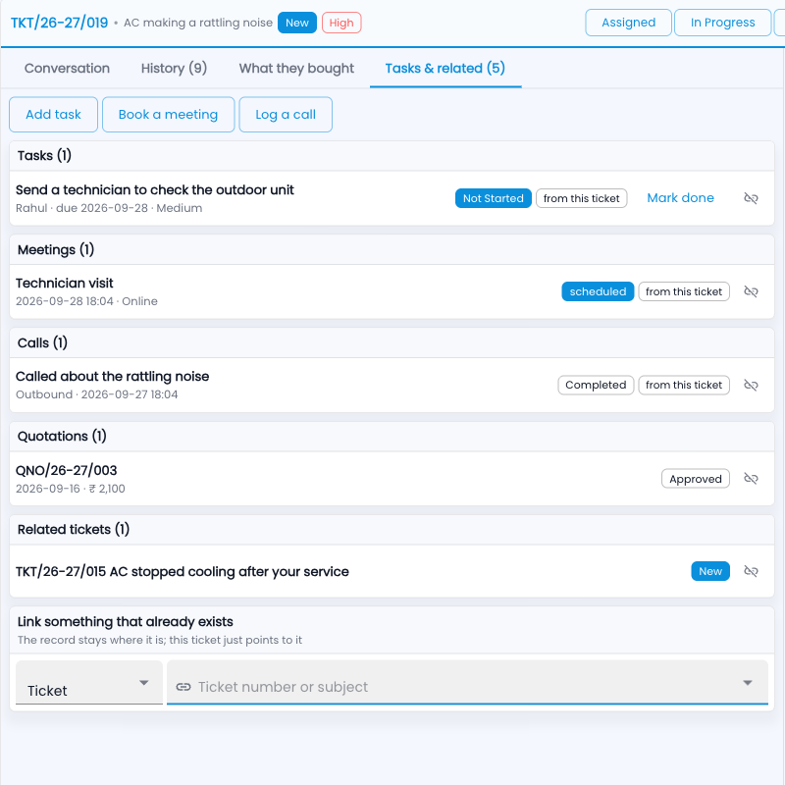Click 'Rahul · due 2026-09-28 · Medium' details
Image resolution: width=785 pixels, height=785 pixels.
pyautogui.click(x=109, y=208)
